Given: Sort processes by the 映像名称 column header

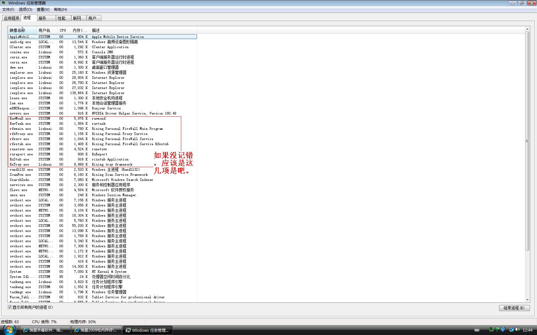Looking at the screenshot, I should [22, 30].
